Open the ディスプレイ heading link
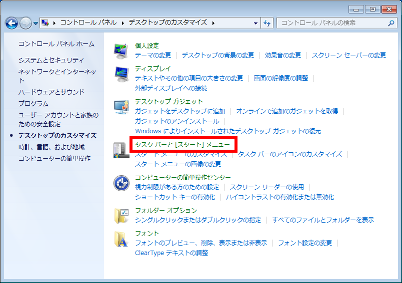The height and width of the screenshot is (283, 402). point(153,69)
